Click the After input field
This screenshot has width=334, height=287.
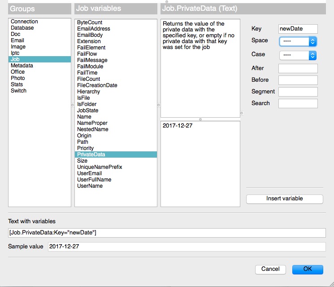point(298,68)
